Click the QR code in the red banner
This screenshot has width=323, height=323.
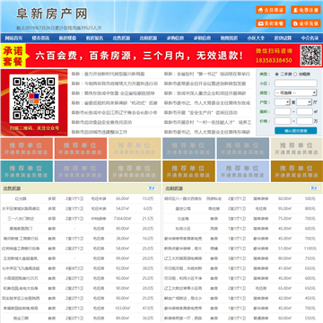(310, 56)
